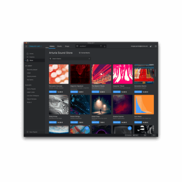Add Carpenter Tribute to cart
182x182 pixels.
[x=117, y=92]
